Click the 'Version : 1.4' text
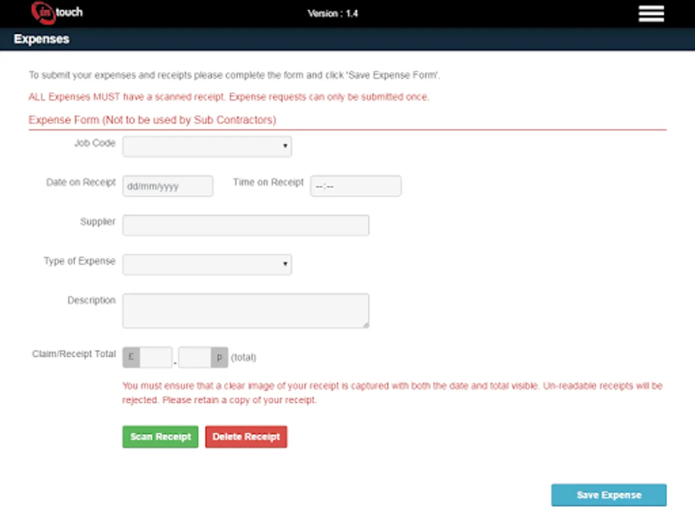 (333, 13)
